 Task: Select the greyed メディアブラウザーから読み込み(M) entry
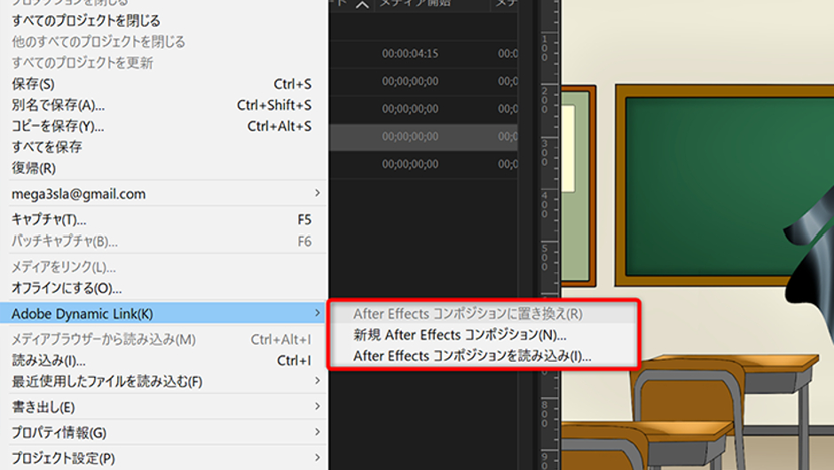tap(163, 340)
